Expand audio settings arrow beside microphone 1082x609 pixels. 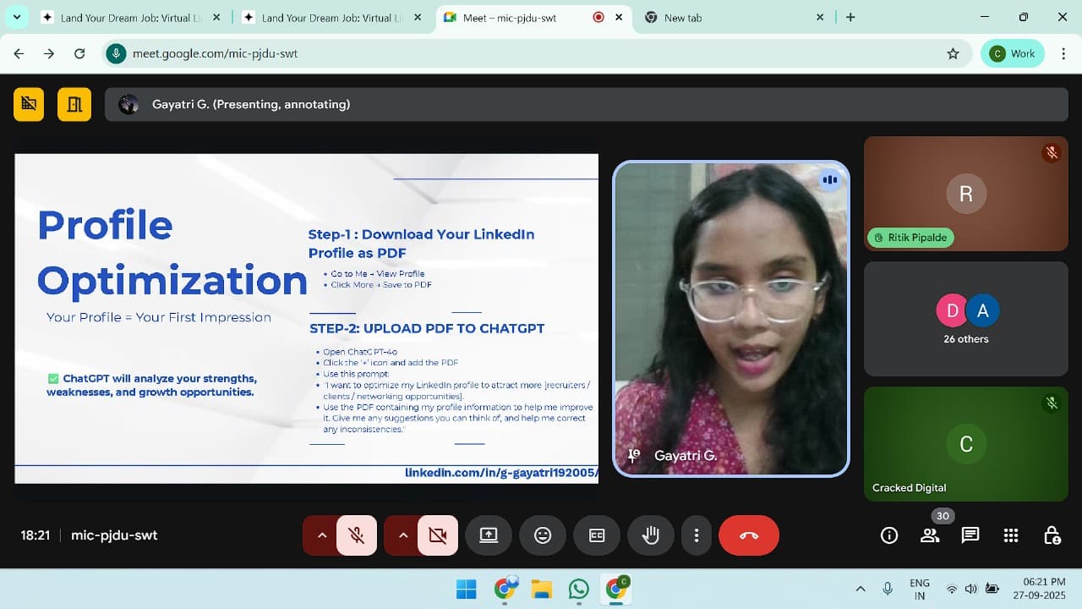click(322, 535)
